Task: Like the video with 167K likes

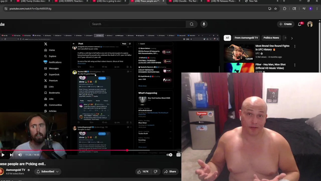Action: [x=143, y=171]
